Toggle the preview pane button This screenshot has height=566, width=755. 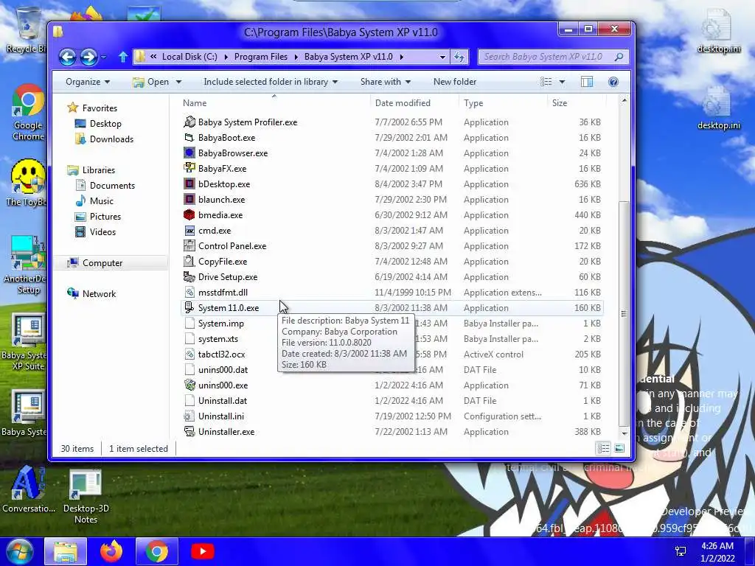(x=586, y=82)
